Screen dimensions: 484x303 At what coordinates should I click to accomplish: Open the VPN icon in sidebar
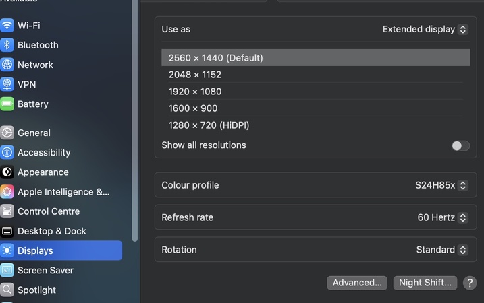tap(7, 84)
